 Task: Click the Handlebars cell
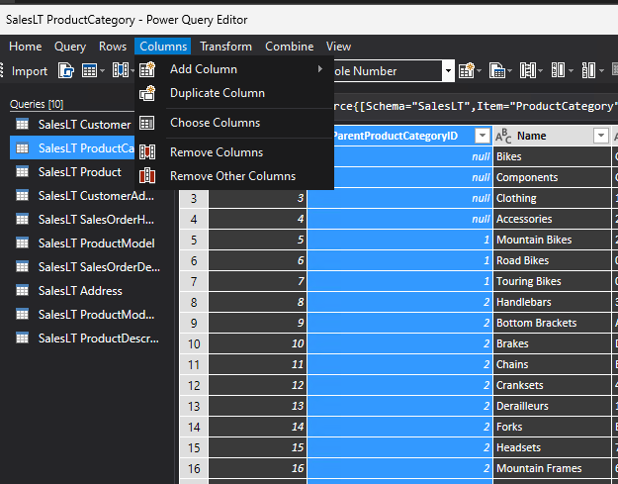552,302
